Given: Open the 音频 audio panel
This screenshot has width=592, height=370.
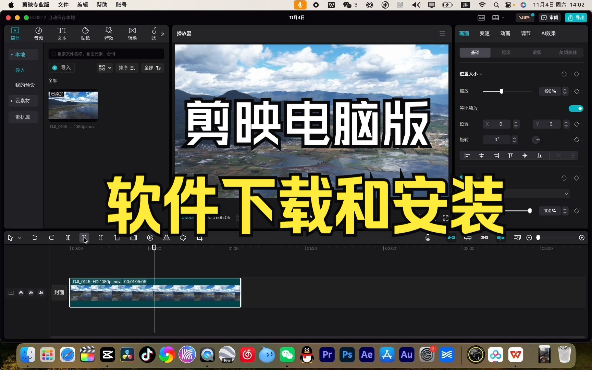Looking at the screenshot, I should point(39,34).
